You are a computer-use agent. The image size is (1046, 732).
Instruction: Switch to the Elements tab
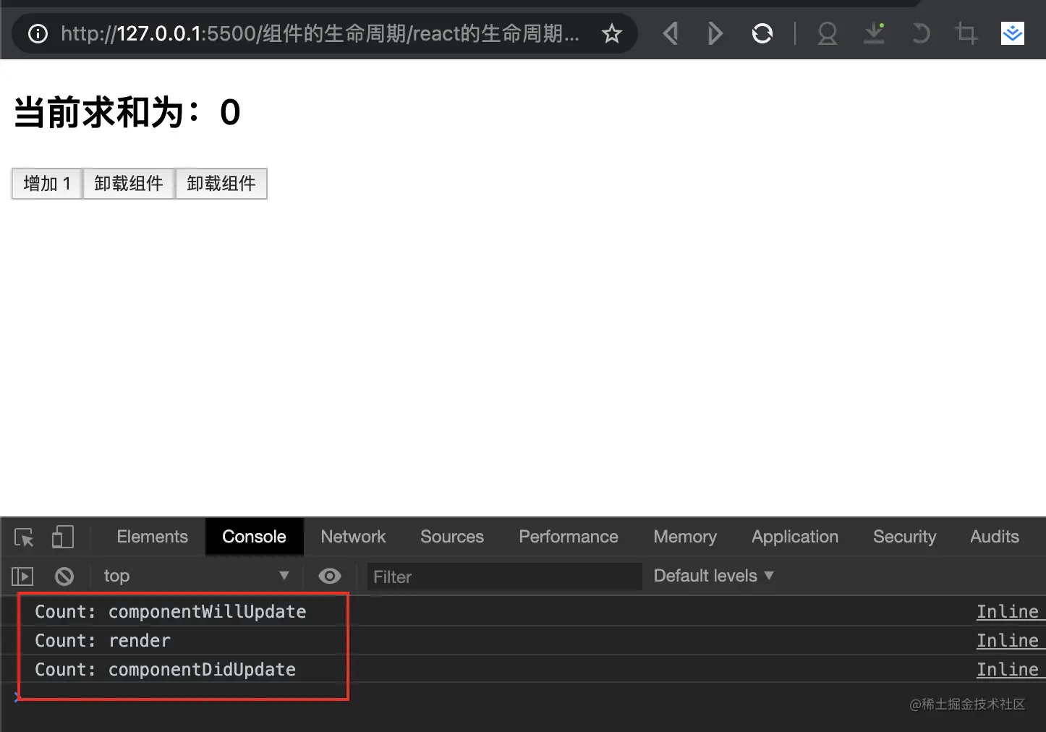153,537
